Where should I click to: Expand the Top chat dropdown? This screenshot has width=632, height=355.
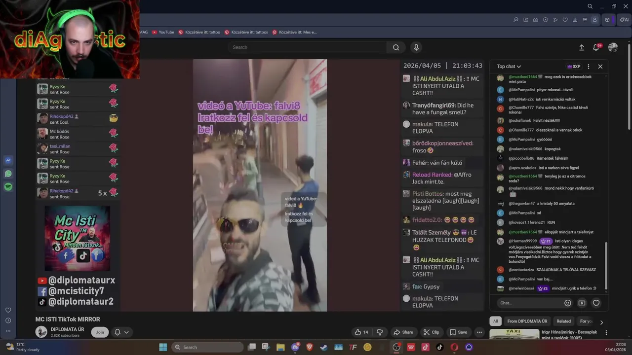point(509,67)
